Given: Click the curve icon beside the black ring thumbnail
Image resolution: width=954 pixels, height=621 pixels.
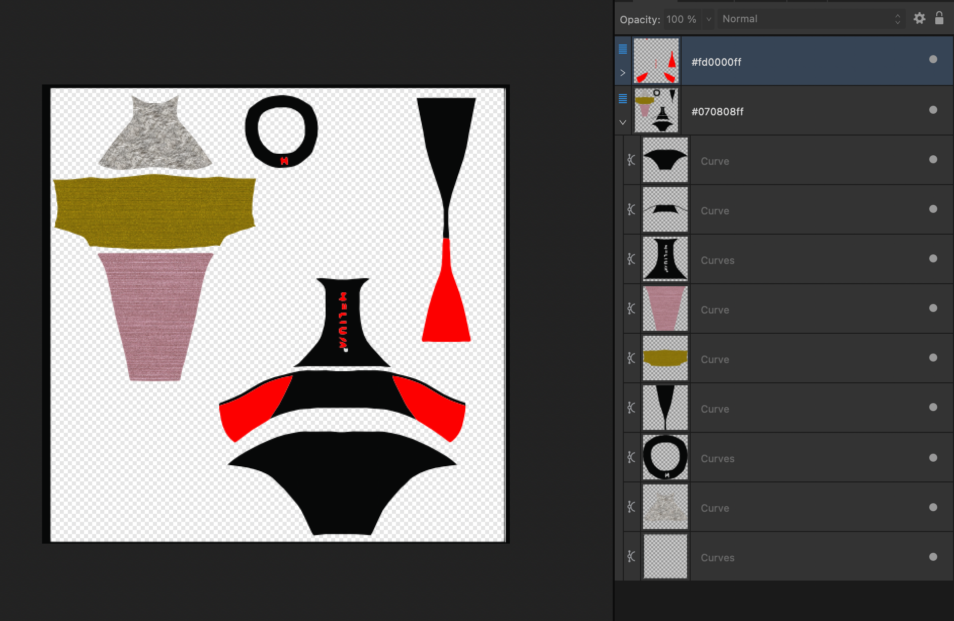Looking at the screenshot, I should 631,457.
